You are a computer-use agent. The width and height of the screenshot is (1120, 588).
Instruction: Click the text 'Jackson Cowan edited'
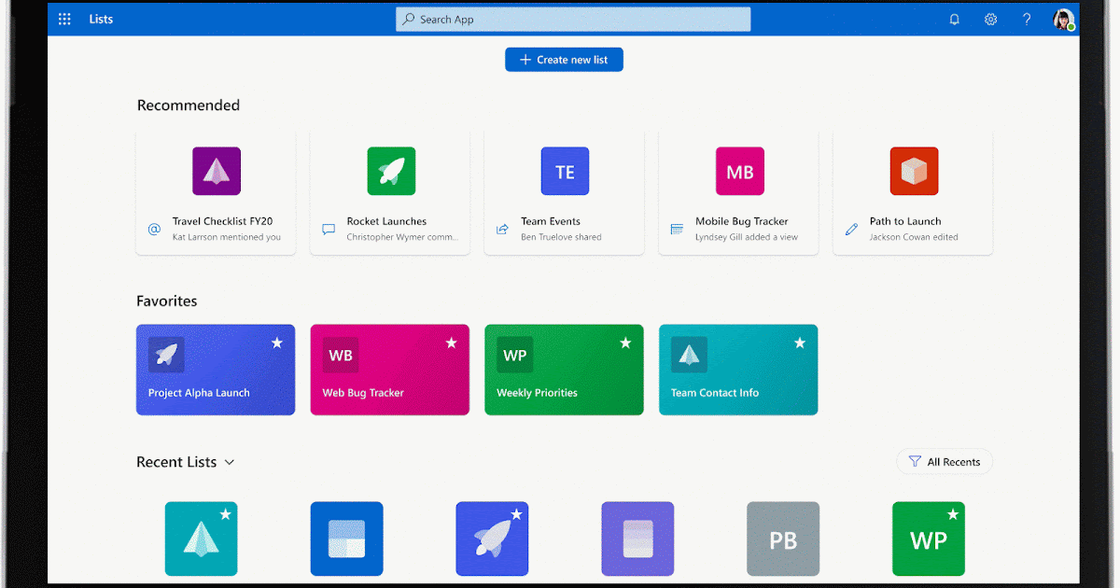(914, 237)
